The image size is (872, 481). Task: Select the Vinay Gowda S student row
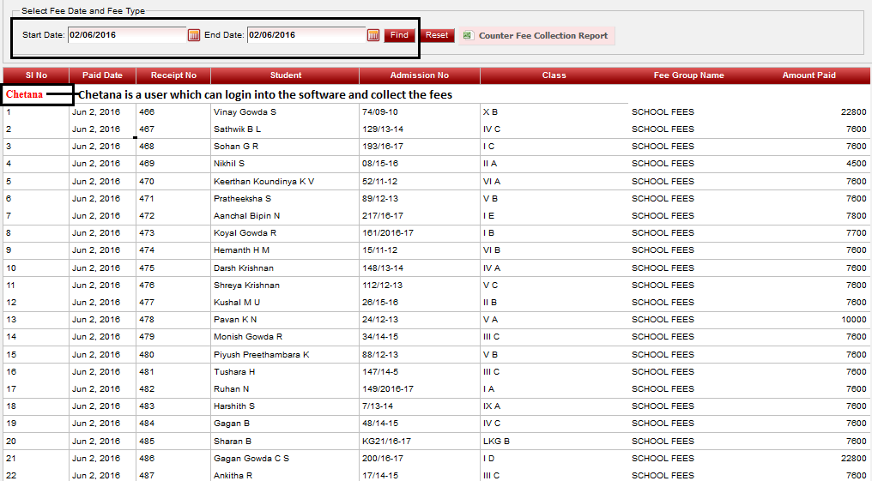point(245,112)
